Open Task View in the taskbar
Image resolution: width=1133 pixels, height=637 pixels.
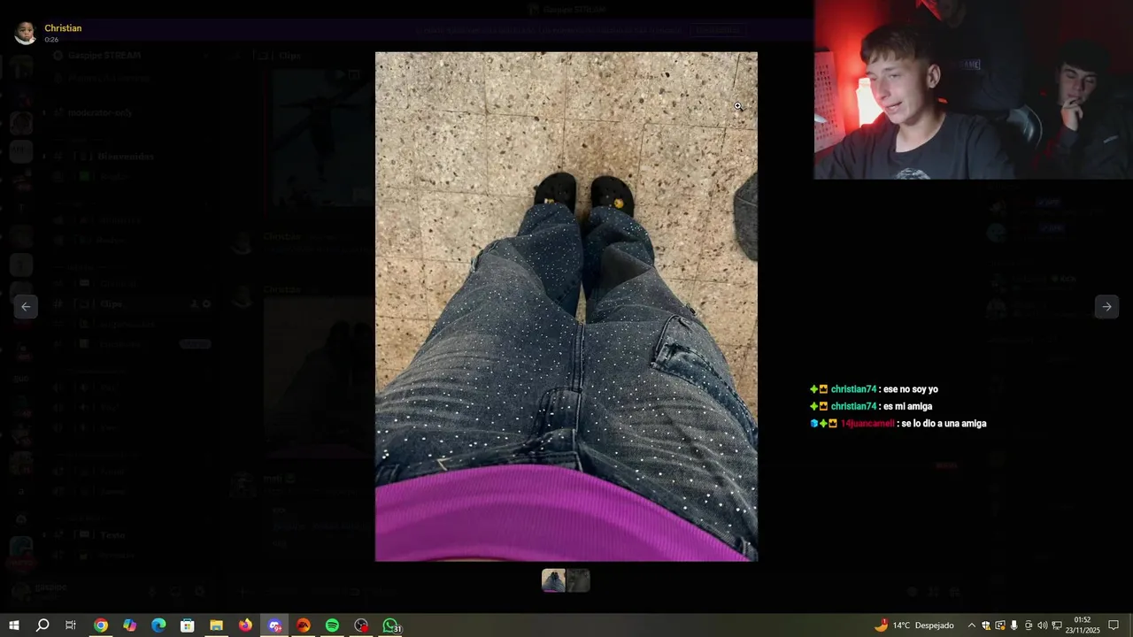[x=71, y=625]
